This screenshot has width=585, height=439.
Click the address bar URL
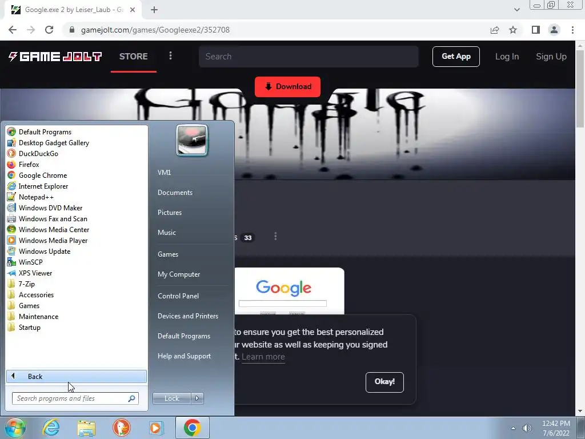[x=155, y=30]
